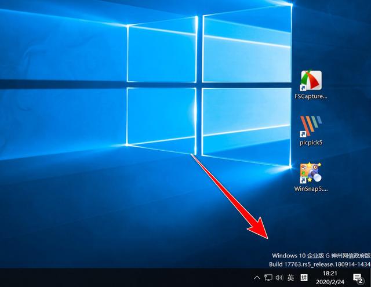Toggle the 英 input language indicator
This screenshot has height=287, width=371.
(x=291, y=278)
